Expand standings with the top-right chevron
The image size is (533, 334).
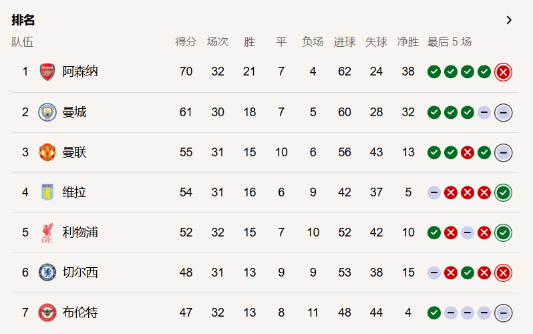click(x=509, y=20)
